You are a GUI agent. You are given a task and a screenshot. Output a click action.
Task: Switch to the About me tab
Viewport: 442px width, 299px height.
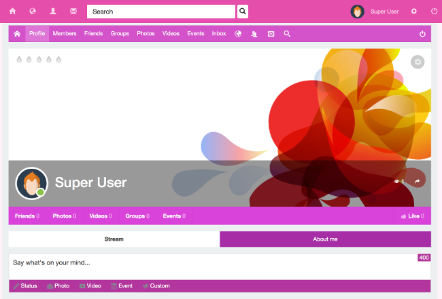(325, 239)
